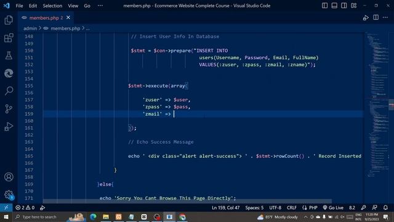Open the Selection menu
Viewport: 394px width, 222px height.
(x=52, y=6)
